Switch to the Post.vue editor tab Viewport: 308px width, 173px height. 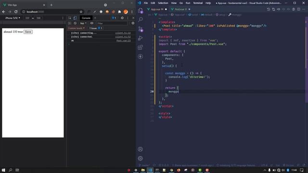[x=180, y=9]
